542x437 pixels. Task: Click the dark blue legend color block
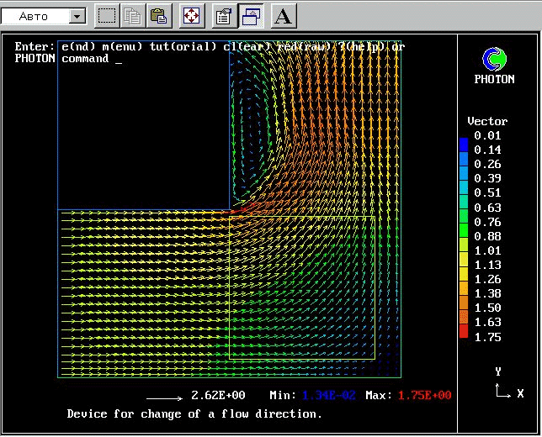(464, 145)
